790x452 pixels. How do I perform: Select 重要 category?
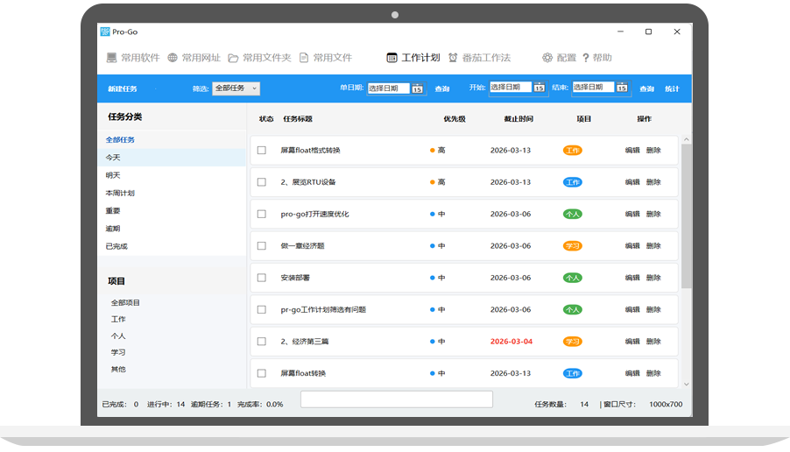pos(113,210)
